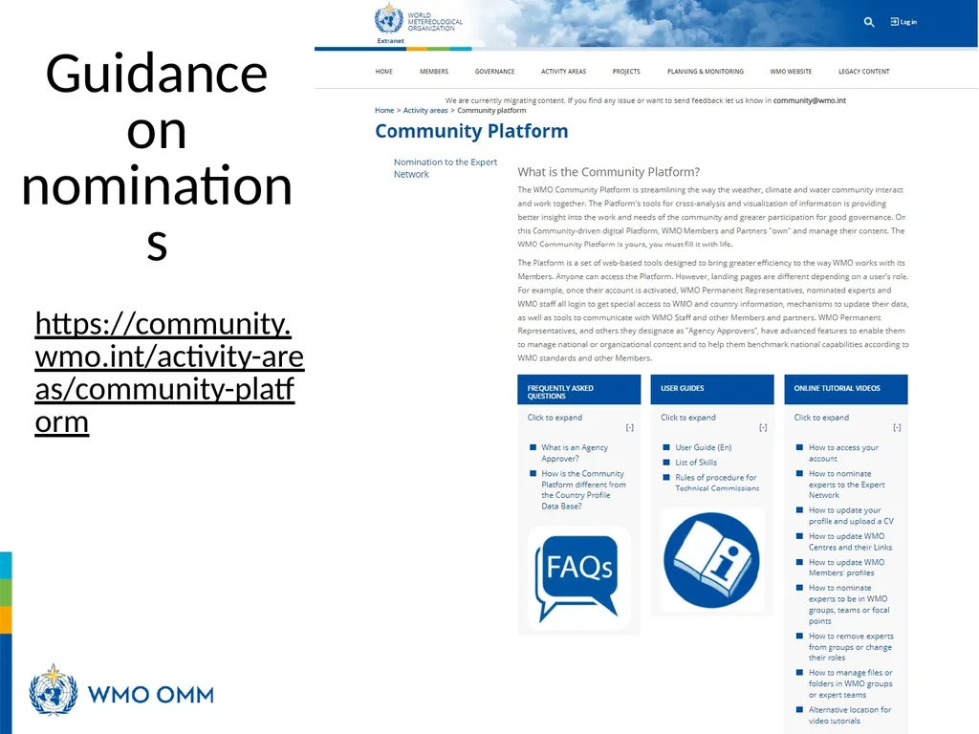Open 'How to nominate experts to the Expert Network'
This screenshot has width=979, height=734.
click(847, 485)
